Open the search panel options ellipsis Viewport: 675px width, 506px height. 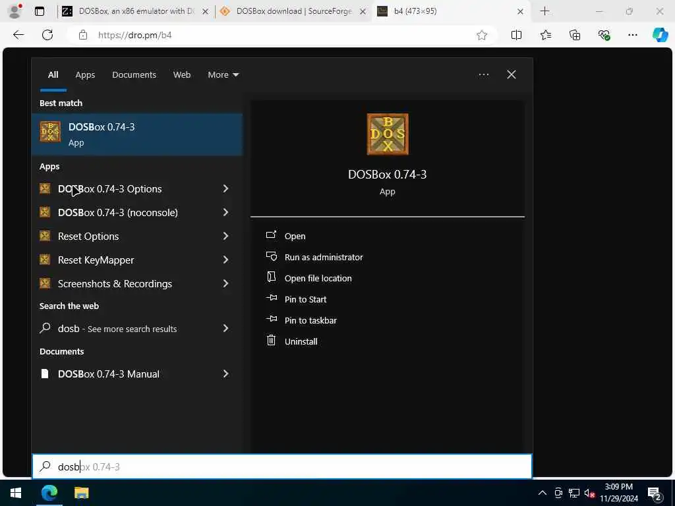[483, 75]
